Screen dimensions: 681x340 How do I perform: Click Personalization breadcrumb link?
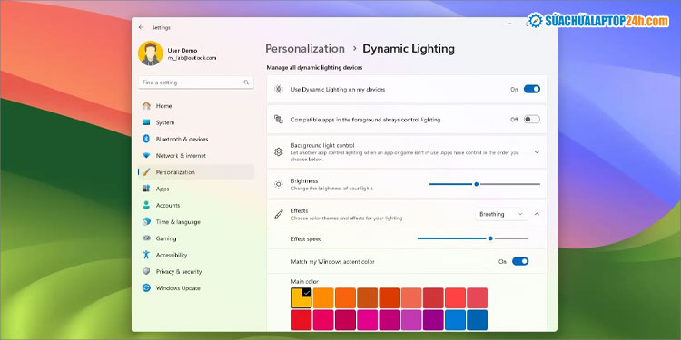pos(305,49)
